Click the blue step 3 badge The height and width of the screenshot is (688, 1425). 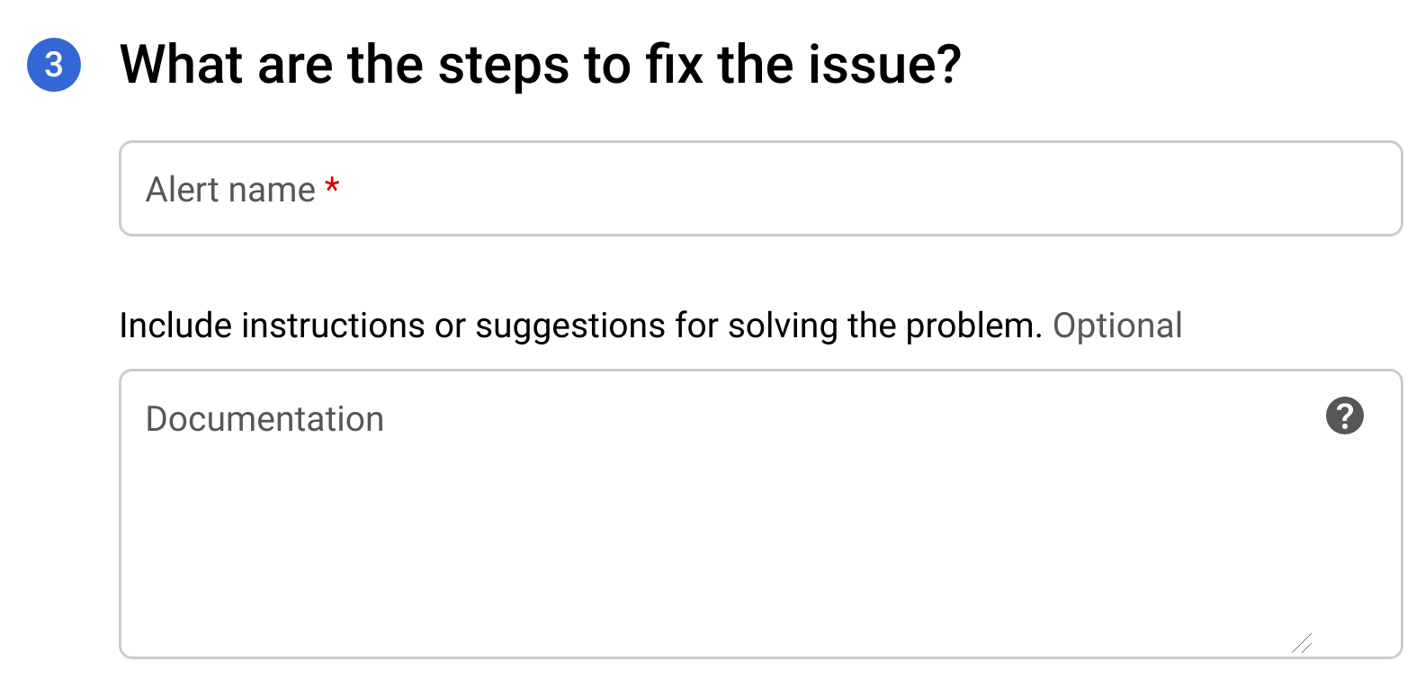54,65
